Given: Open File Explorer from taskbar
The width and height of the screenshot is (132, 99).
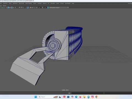Looking at the screenshot, I should click(84, 97).
